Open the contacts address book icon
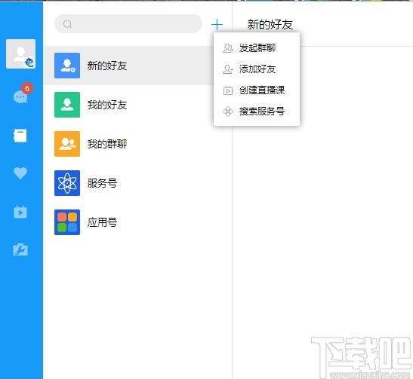The image size is (413, 379). tap(20, 136)
